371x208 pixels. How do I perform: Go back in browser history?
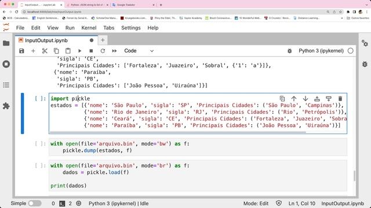(x=4, y=12)
